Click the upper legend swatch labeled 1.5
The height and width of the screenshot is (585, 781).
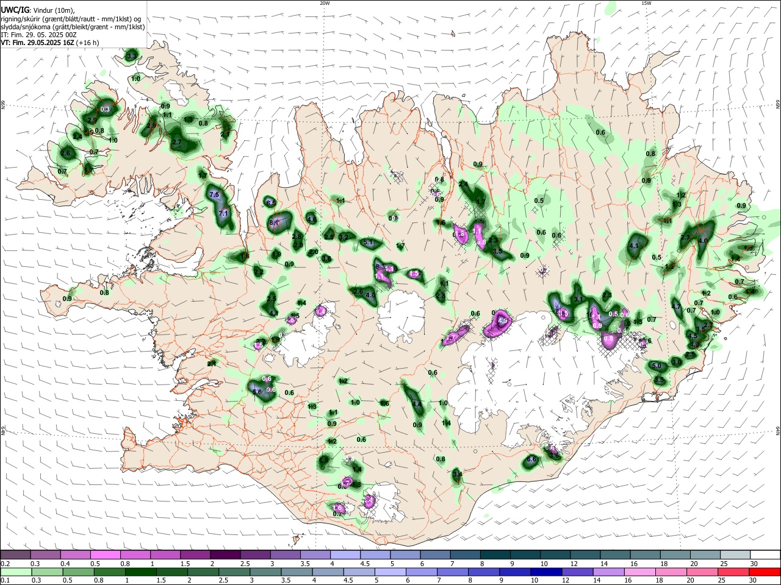[195, 555]
